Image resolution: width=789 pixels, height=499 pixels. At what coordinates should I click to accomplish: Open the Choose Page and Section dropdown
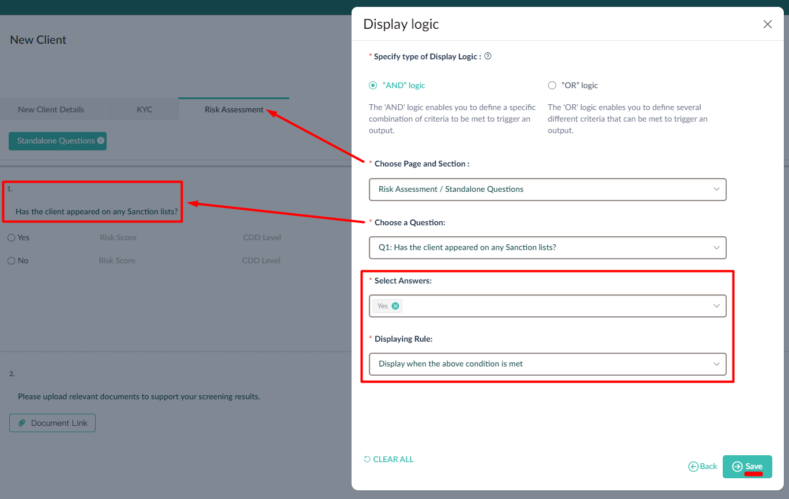pyautogui.click(x=548, y=189)
